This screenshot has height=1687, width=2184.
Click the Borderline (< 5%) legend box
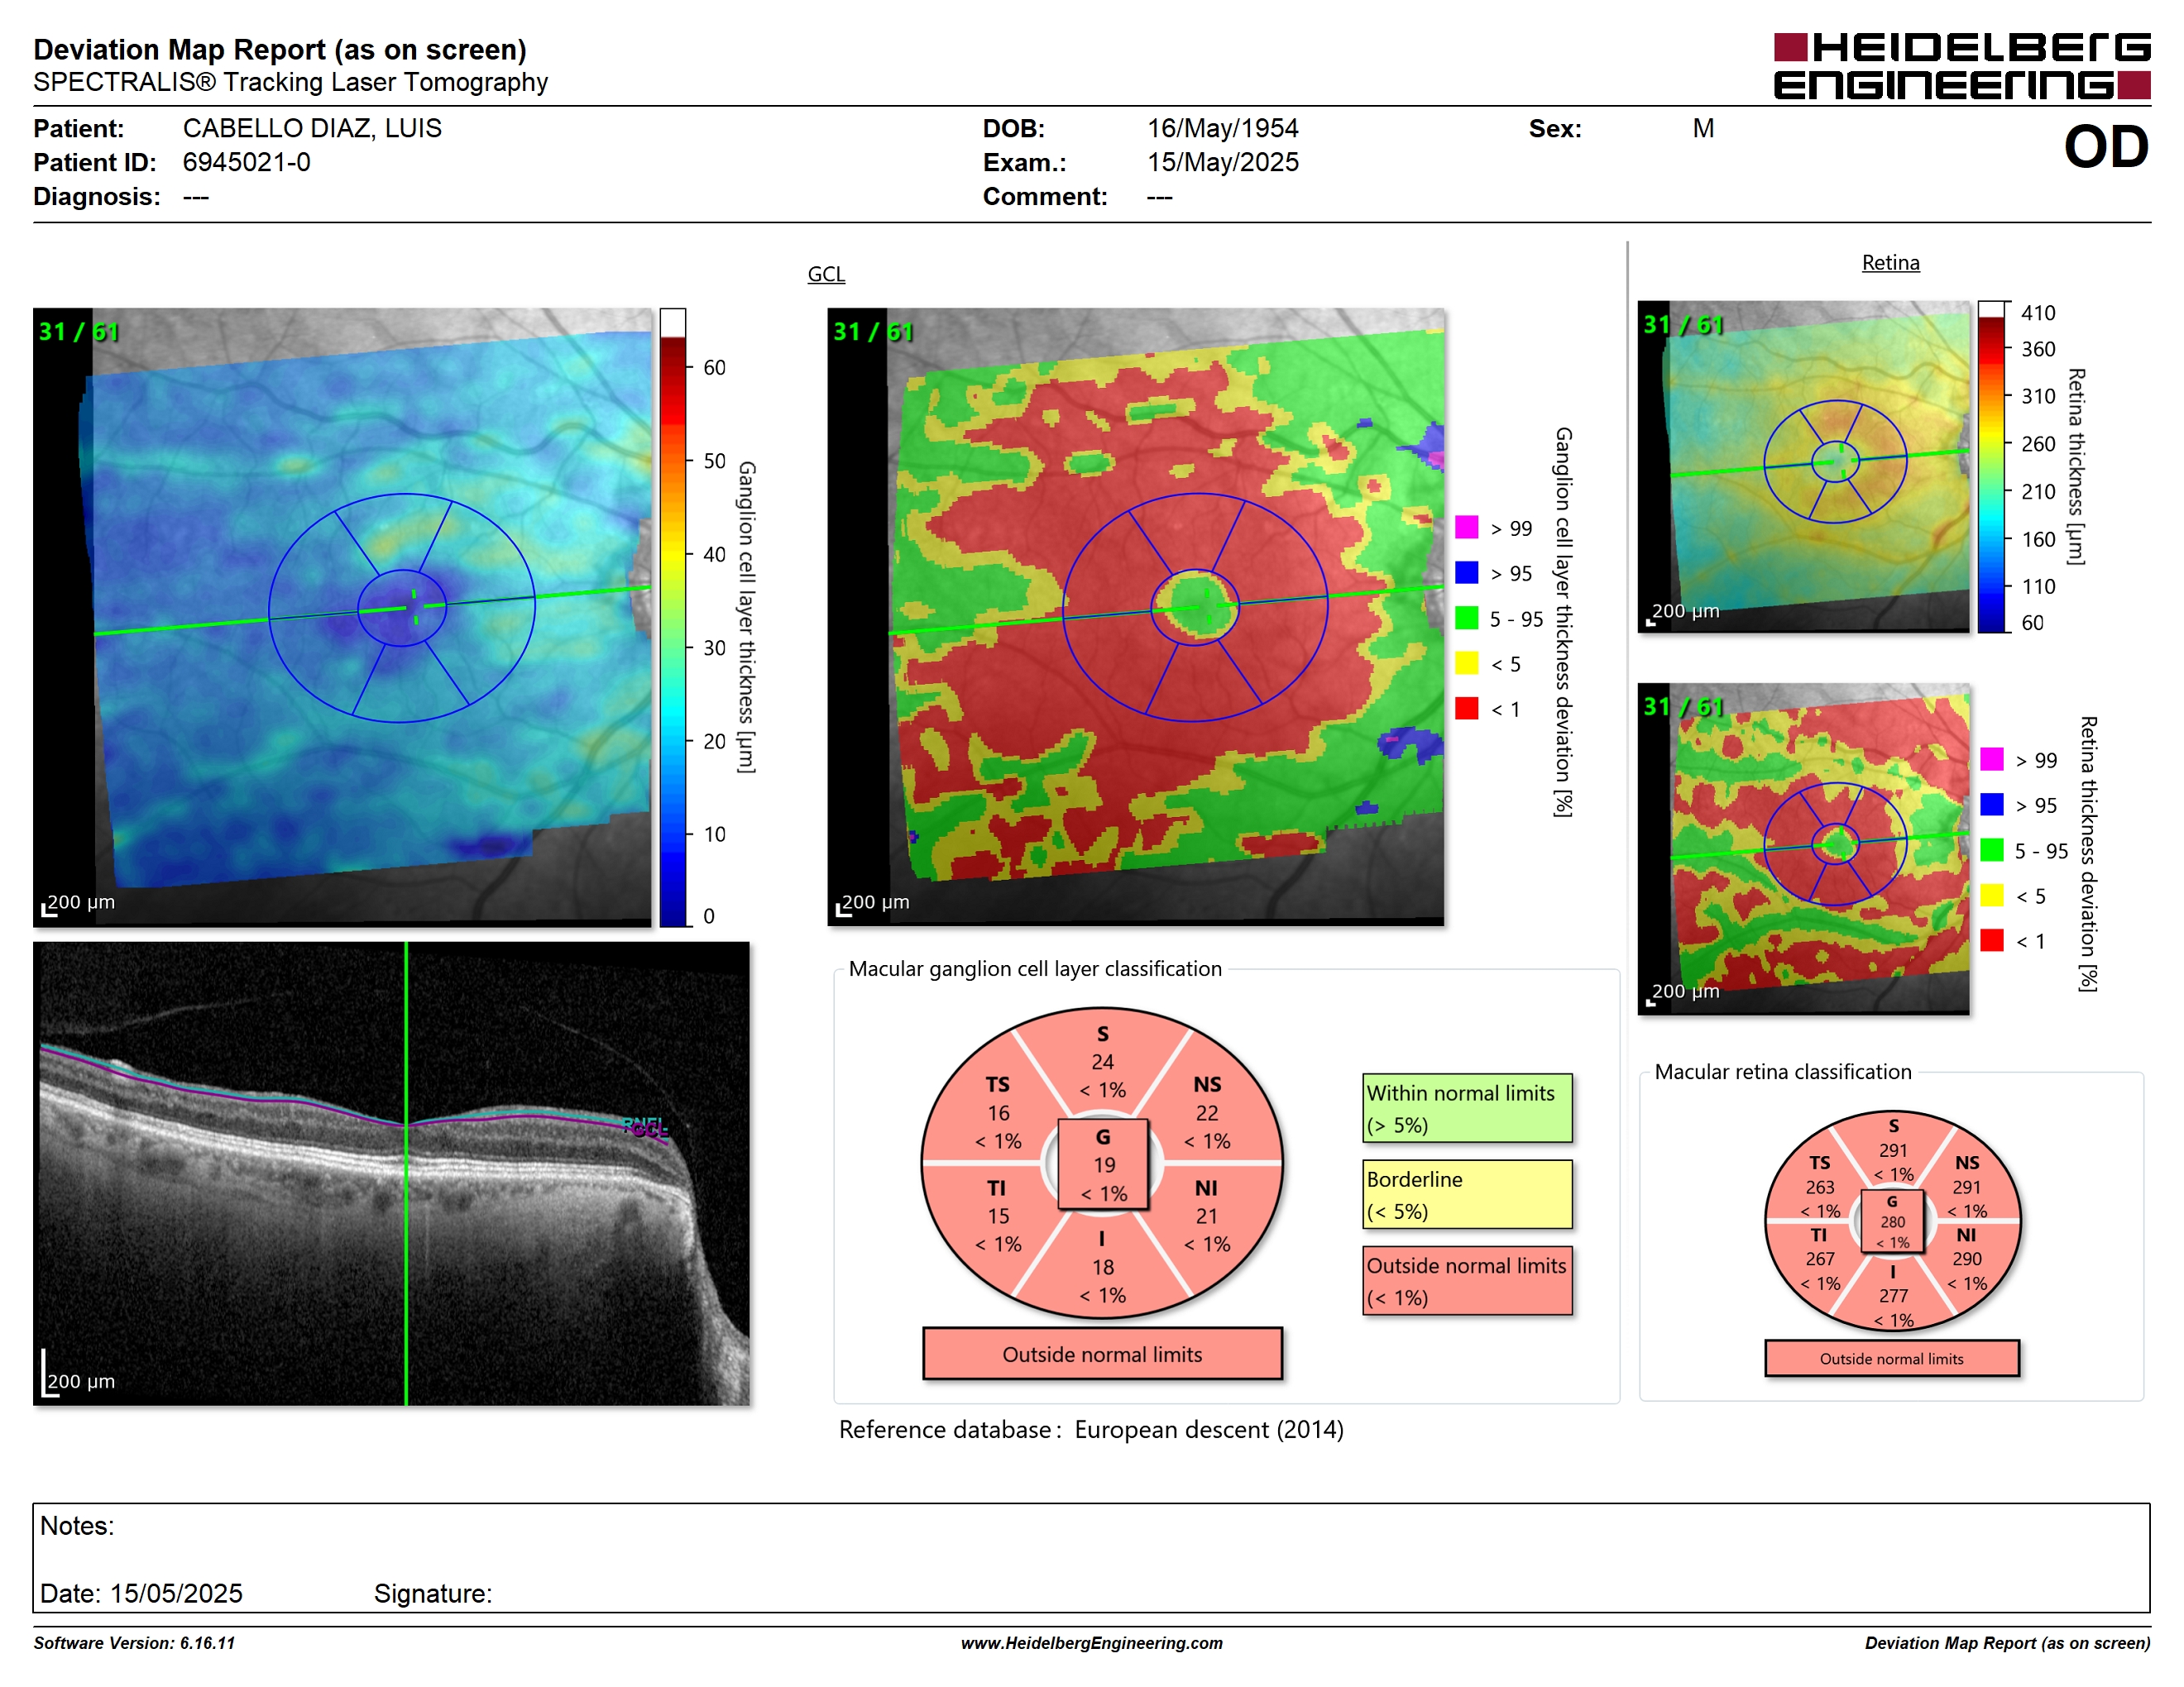[1467, 1194]
